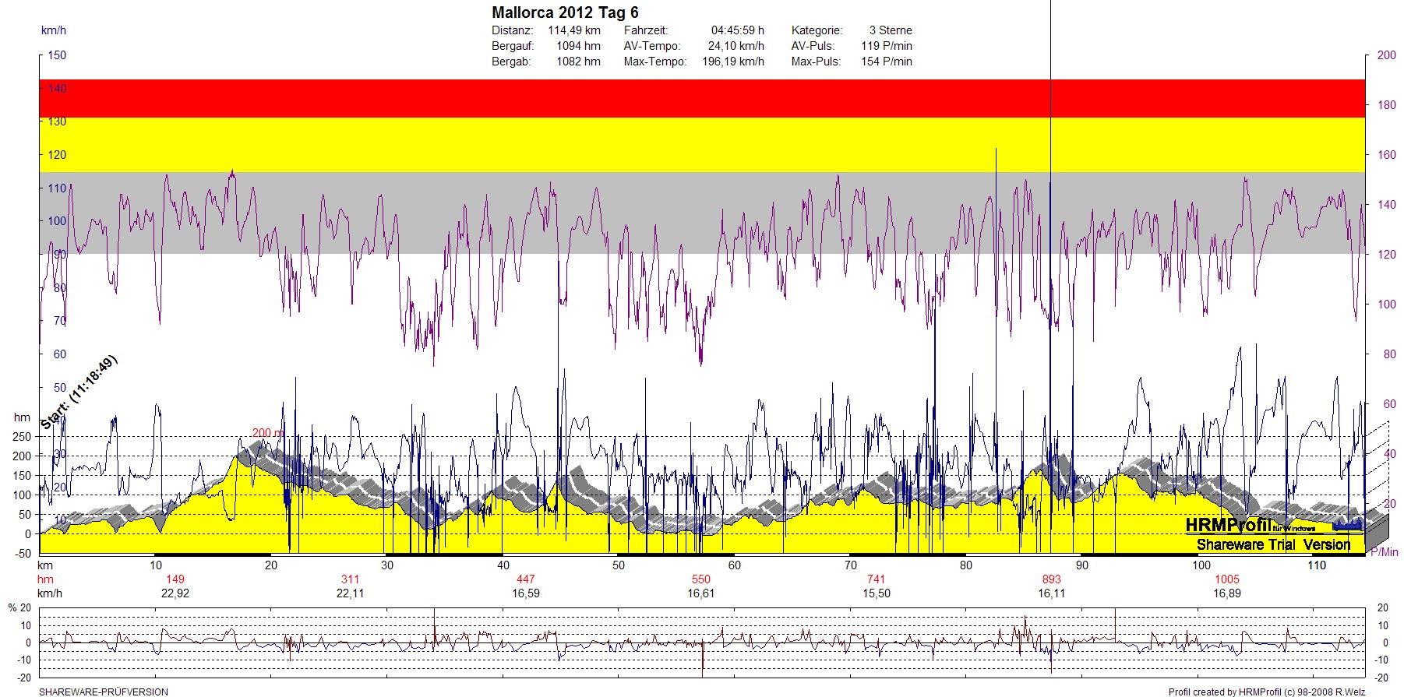Viewport: 1404px width, 697px height.
Task: Click the Kategorie 3 Sterne rating
Action: point(890,30)
